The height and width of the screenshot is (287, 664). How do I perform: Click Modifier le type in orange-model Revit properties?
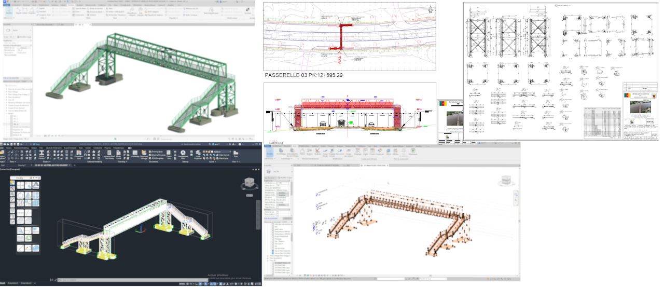pyautogui.click(x=285, y=177)
